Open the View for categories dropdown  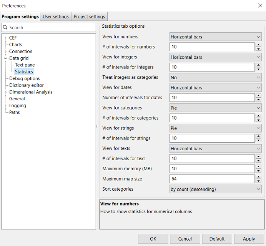[215, 108]
